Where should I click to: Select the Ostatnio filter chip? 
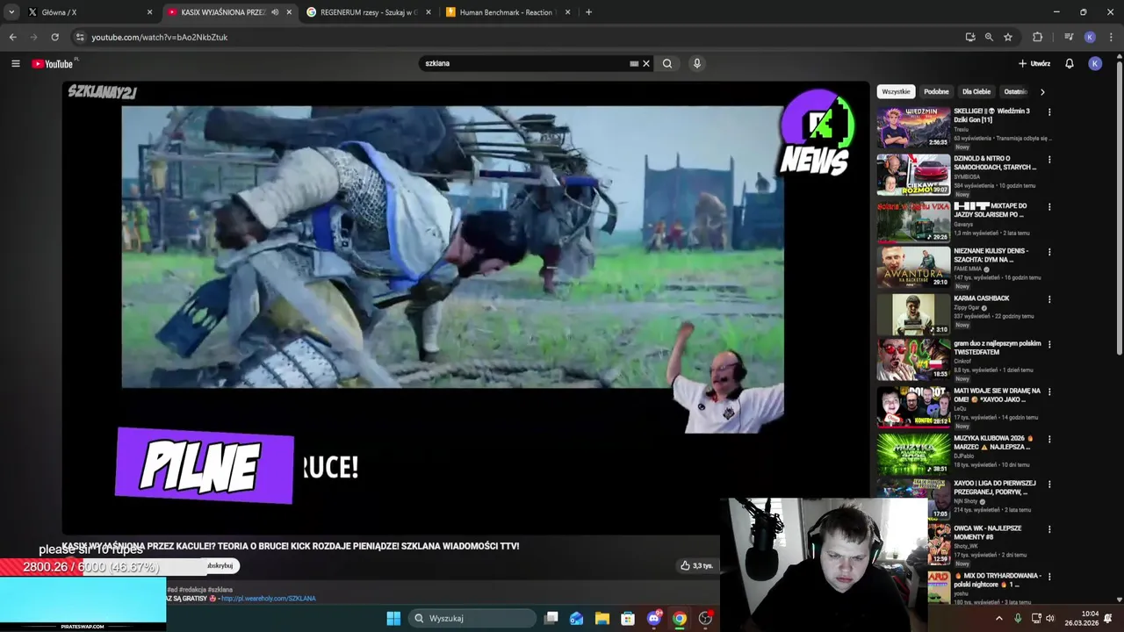pyautogui.click(x=1016, y=91)
